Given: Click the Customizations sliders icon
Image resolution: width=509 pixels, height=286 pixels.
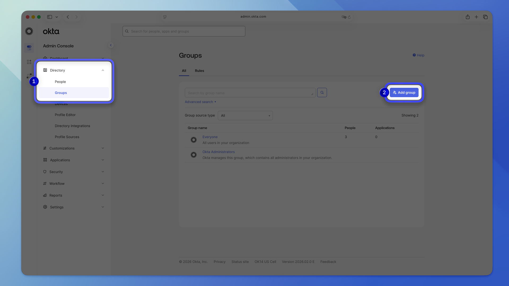Looking at the screenshot, I should tap(45, 148).
